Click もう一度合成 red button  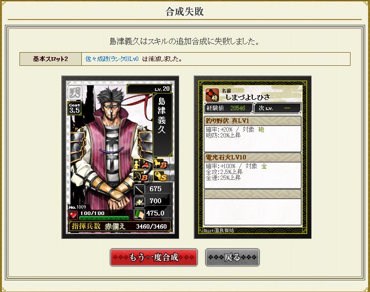point(154,257)
